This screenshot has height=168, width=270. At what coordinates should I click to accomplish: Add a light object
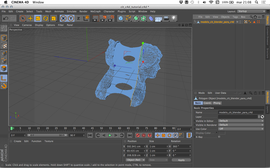point(174,18)
